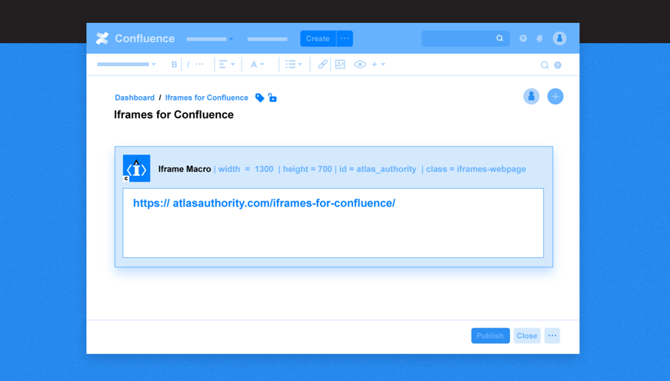Expand the paragraph style dropdown
The width and height of the screenshot is (670, 381).
[126, 65]
